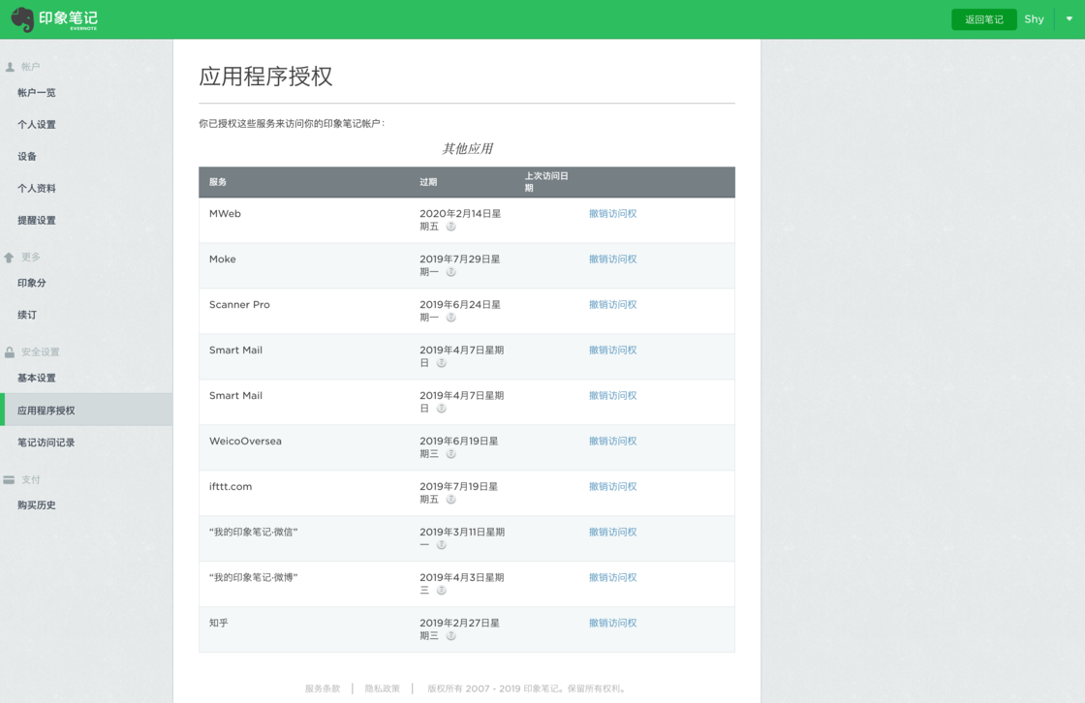Select 设备 from the sidebar
This screenshot has width=1085, height=703.
(x=26, y=156)
